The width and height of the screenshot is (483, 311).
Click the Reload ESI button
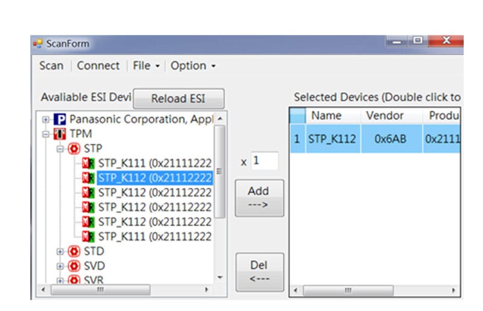pos(178,99)
